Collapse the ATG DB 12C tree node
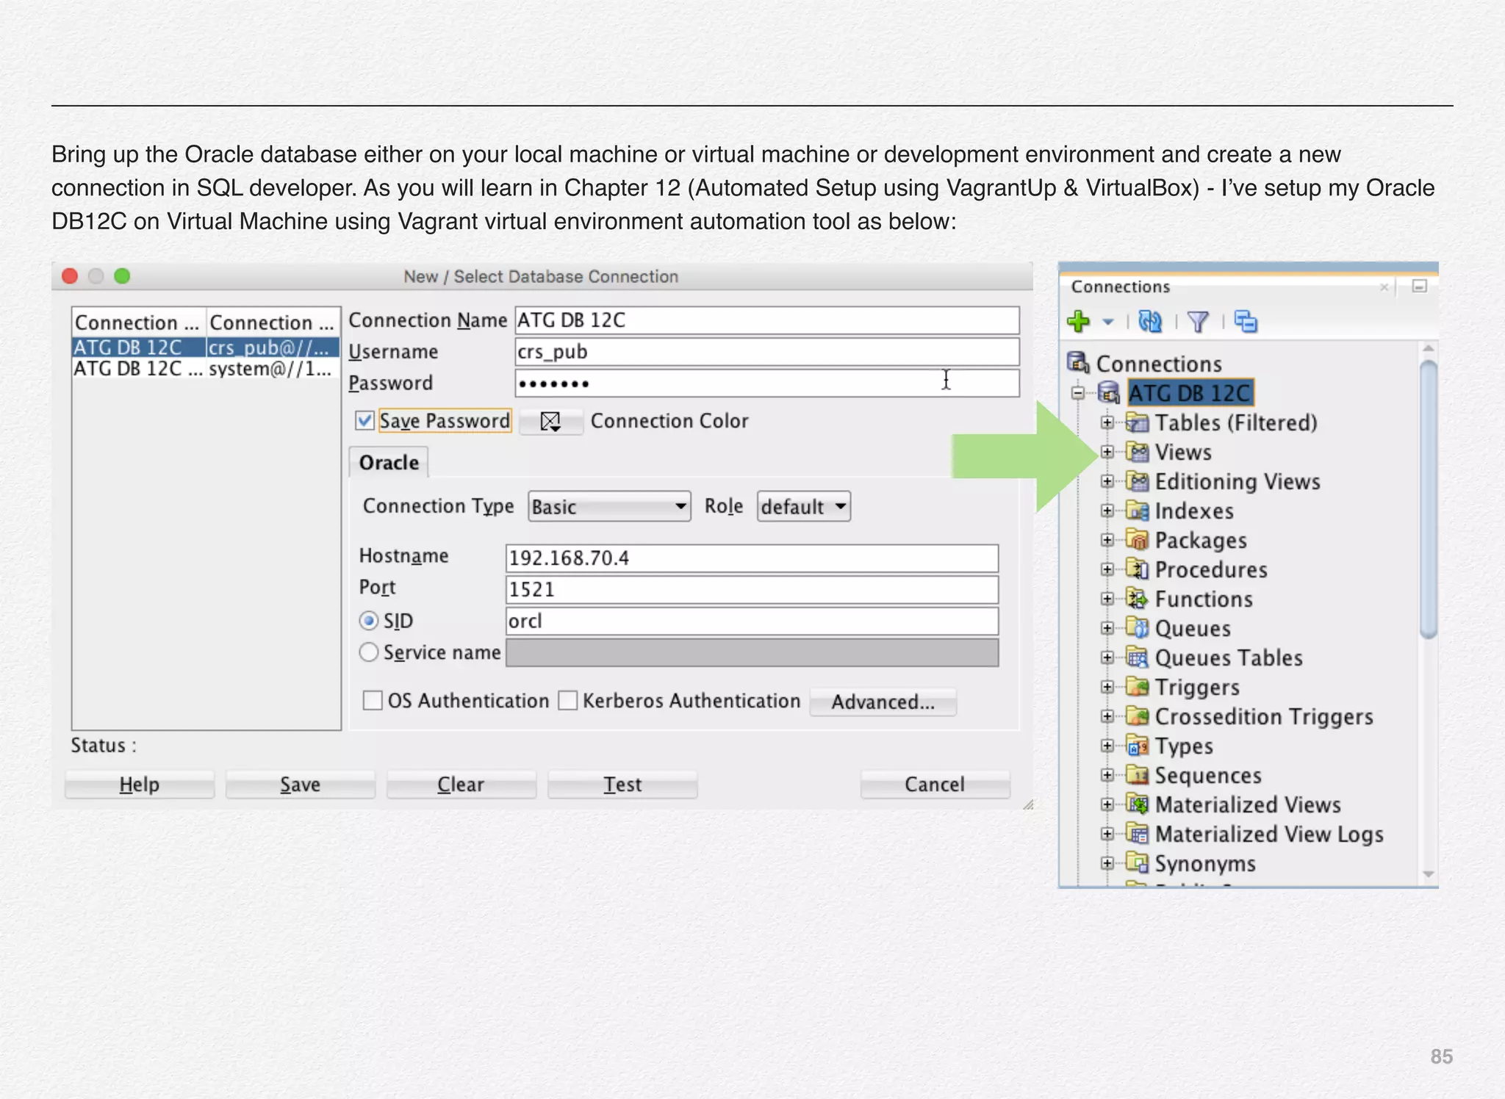 point(1078,393)
